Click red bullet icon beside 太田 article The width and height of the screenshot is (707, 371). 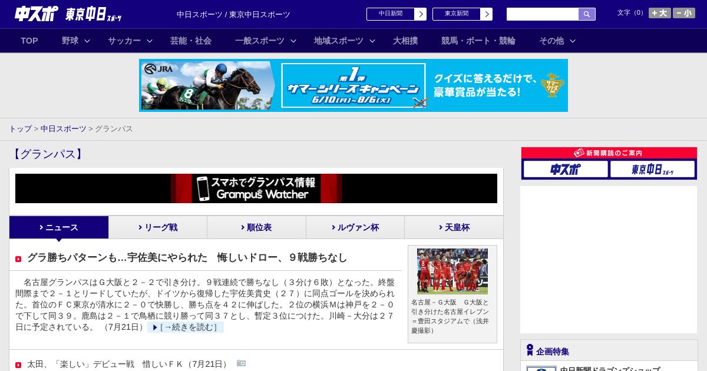pos(18,365)
